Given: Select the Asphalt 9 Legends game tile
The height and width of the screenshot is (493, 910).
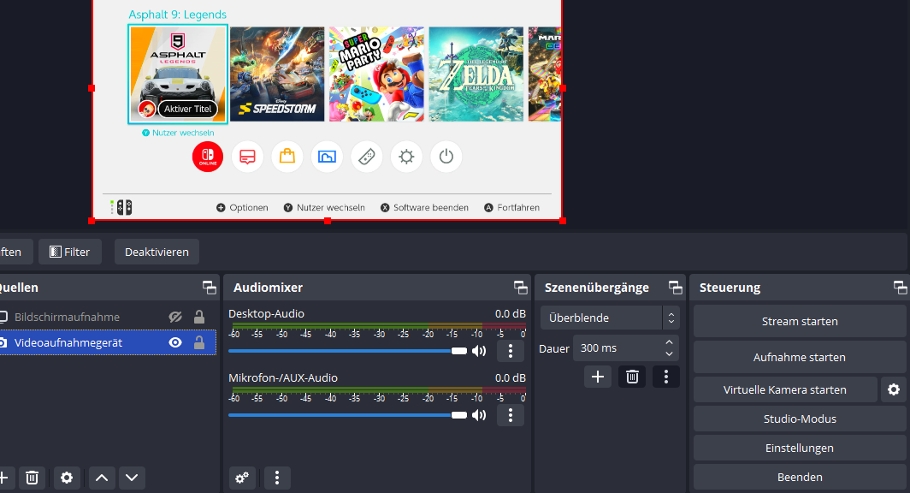Looking at the screenshot, I should pos(178,74).
